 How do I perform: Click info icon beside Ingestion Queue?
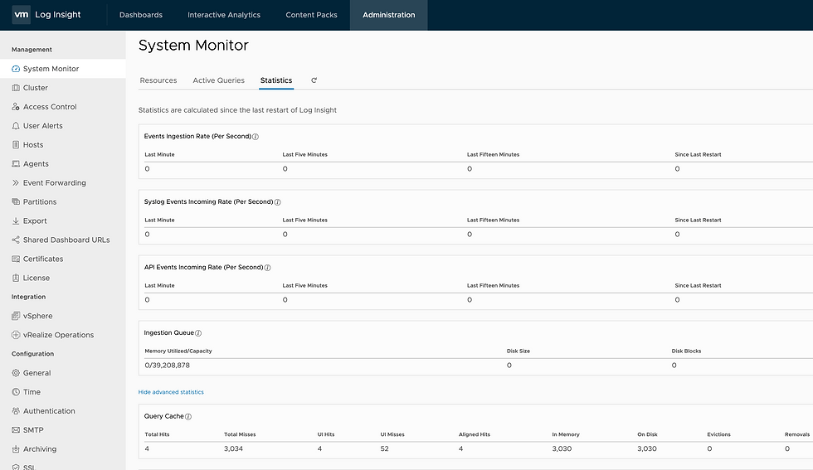pyautogui.click(x=198, y=333)
